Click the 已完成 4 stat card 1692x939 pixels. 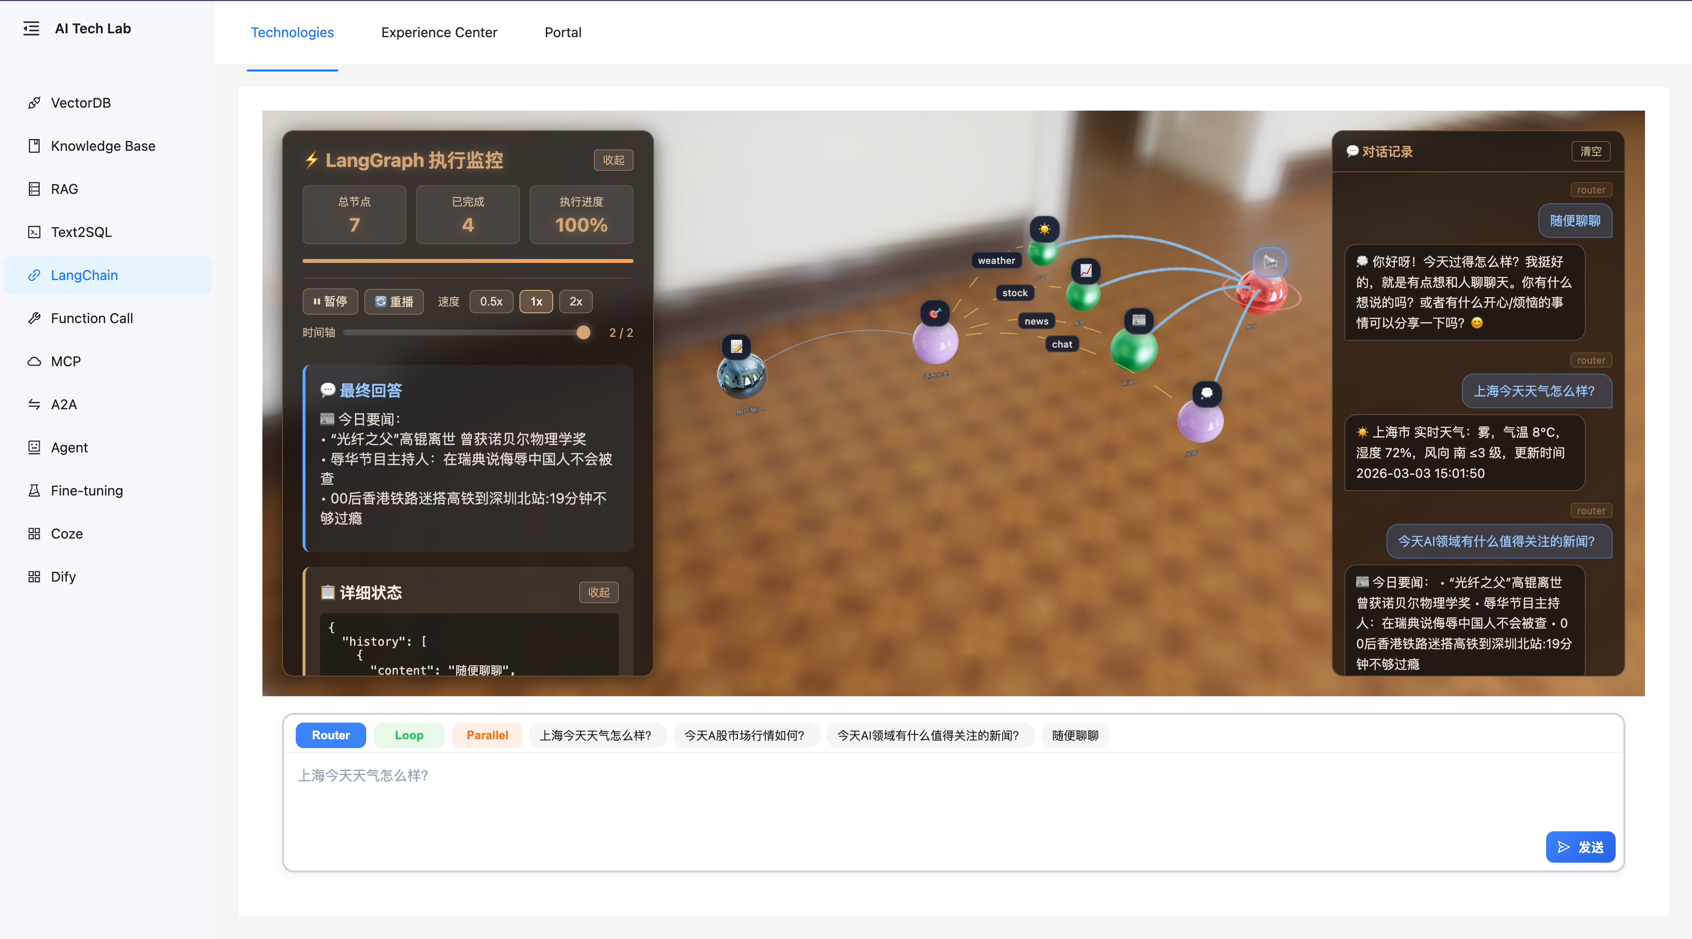click(x=468, y=215)
